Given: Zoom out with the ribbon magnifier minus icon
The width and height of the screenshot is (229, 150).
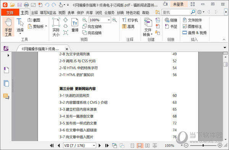Looking at the screenshot, I should pyautogui.click(x=84, y=20).
